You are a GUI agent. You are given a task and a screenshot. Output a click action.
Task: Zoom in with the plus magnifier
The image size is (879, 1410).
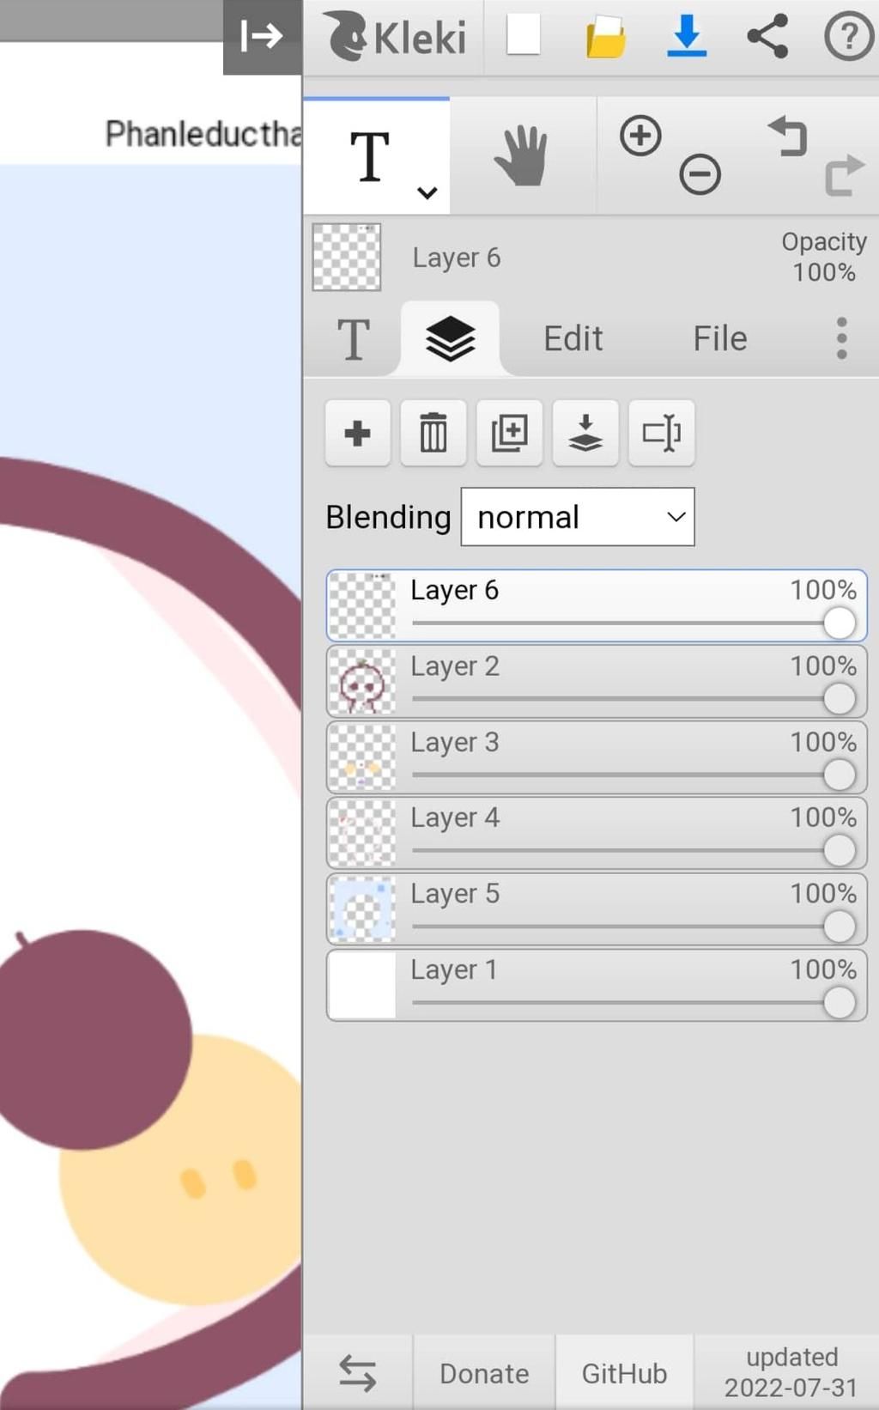click(x=640, y=136)
